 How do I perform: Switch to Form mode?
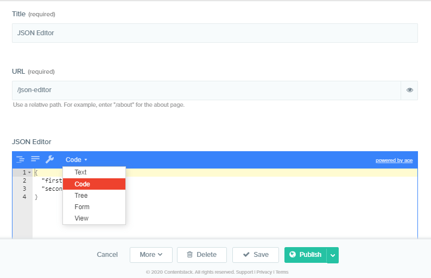94,207
